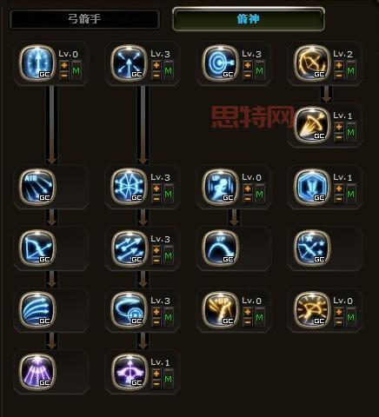Max the golden glowing bow Lv.0 skill
Image resolution: width=379 pixels, height=417 pixels.
click(x=351, y=317)
